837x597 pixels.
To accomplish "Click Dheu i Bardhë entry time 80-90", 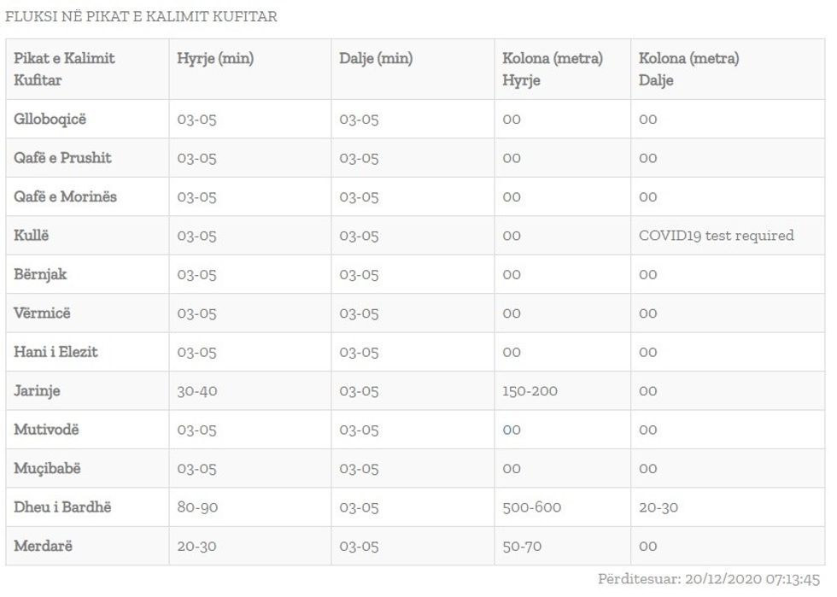I will (x=197, y=507).
